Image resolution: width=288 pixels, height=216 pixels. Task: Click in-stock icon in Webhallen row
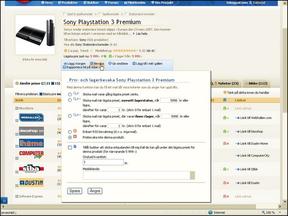coord(226,118)
